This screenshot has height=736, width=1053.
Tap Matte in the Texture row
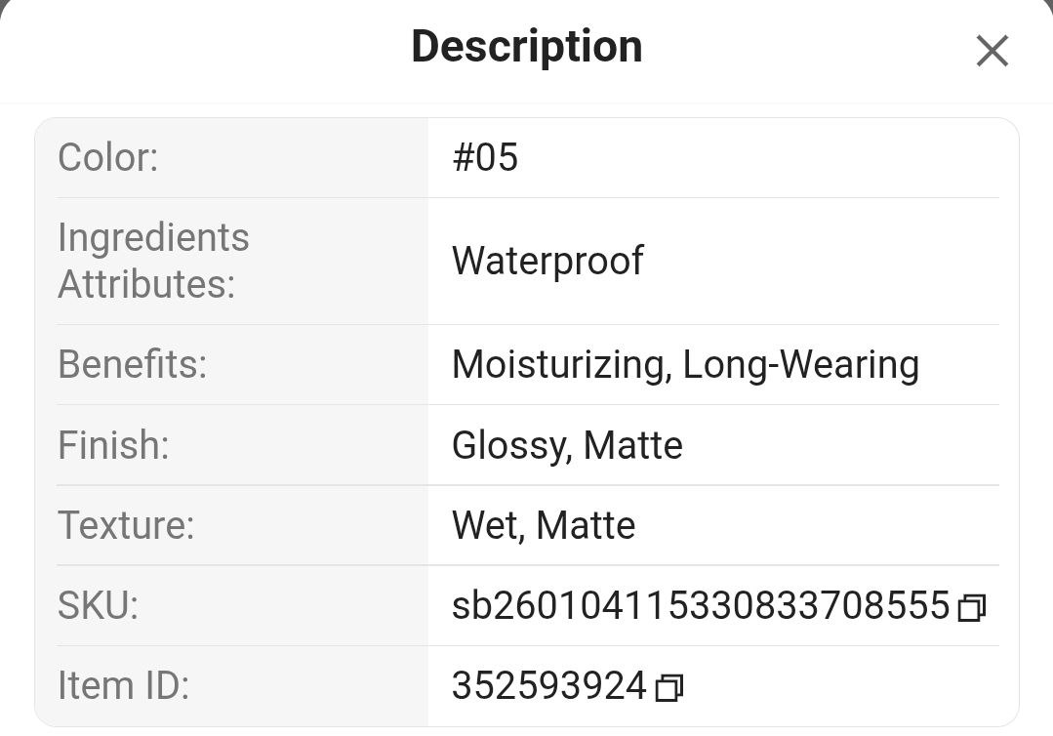586,525
